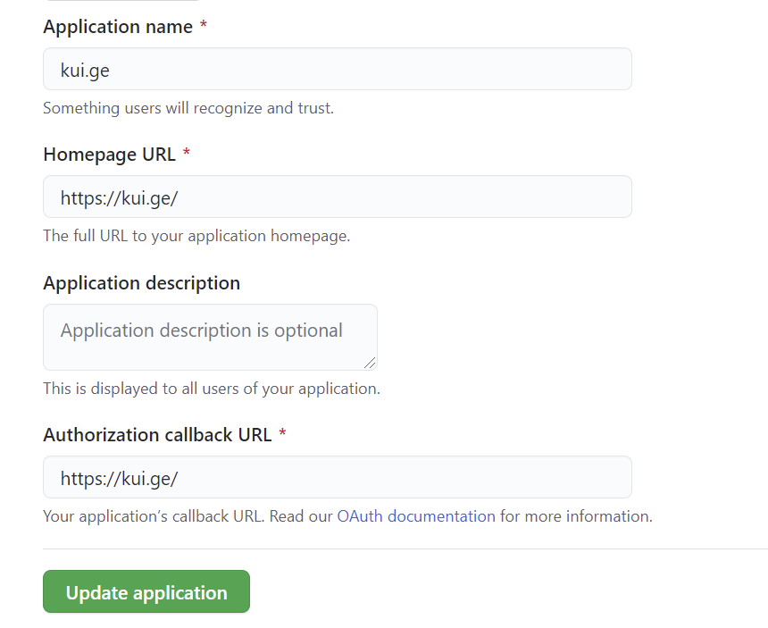Focus the Homepage URL text box
Viewport: 768px width, 628px height.
(337, 197)
